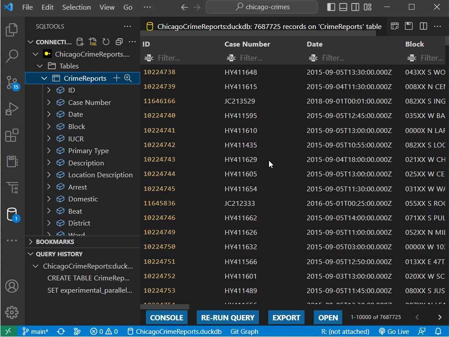Toggle the secondary side bar

(x=355, y=7)
